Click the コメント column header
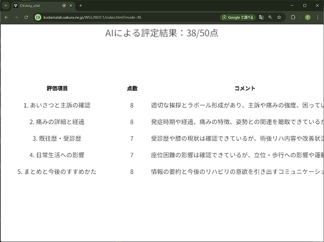 pos(245,88)
